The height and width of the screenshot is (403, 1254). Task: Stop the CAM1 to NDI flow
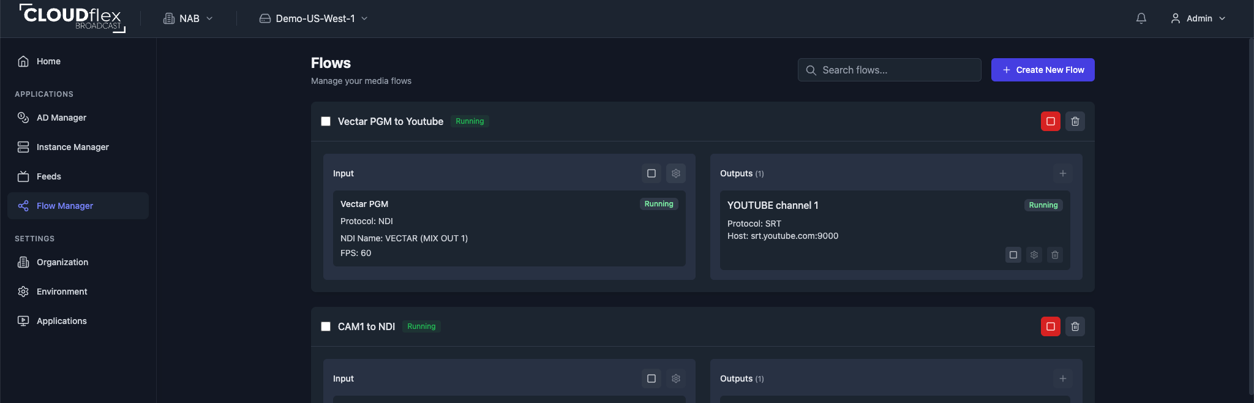1051,326
